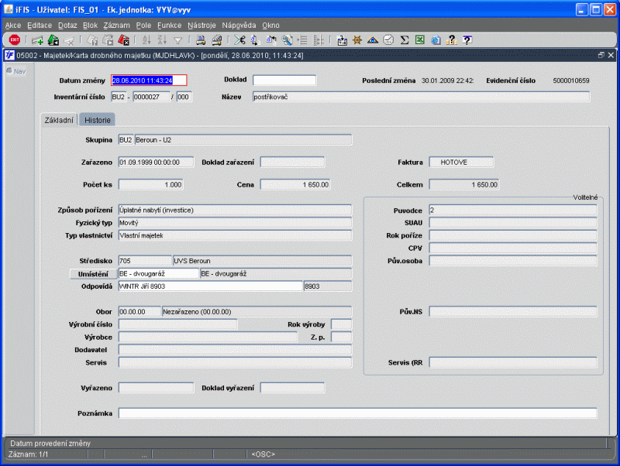Open the Pole menu
Image resolution: width=620 pixels, height=466 pixels.
pos(143,26)
